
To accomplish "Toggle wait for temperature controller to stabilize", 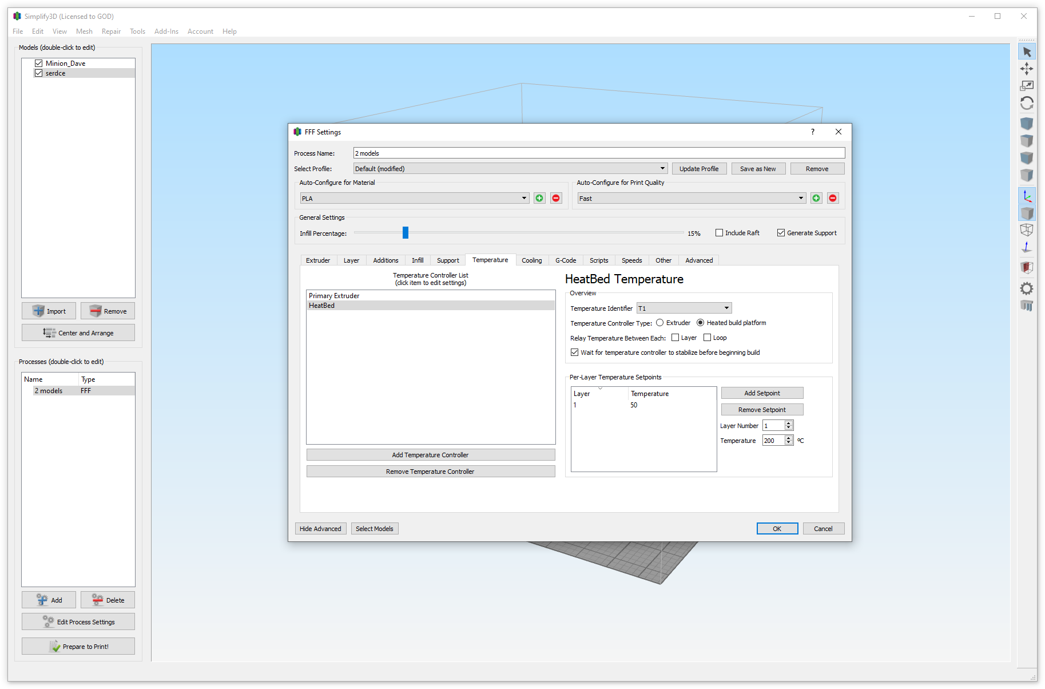I will [x=575, y=353].
